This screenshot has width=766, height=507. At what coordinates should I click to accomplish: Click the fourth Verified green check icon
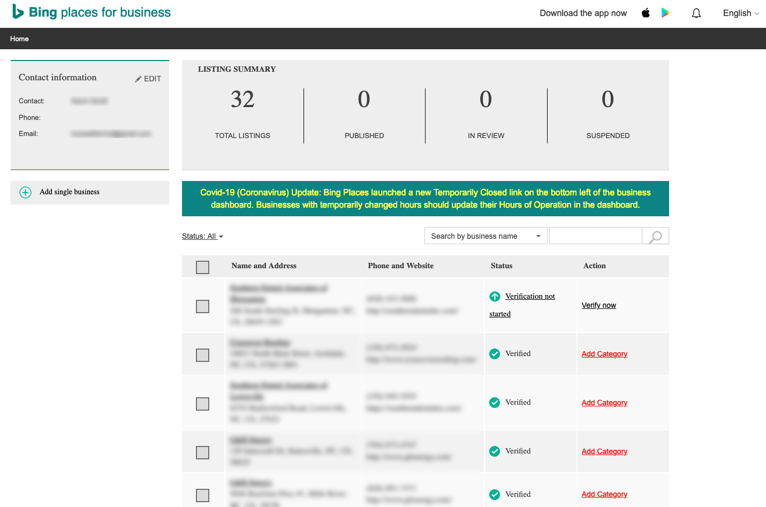(x=495, y=495)
